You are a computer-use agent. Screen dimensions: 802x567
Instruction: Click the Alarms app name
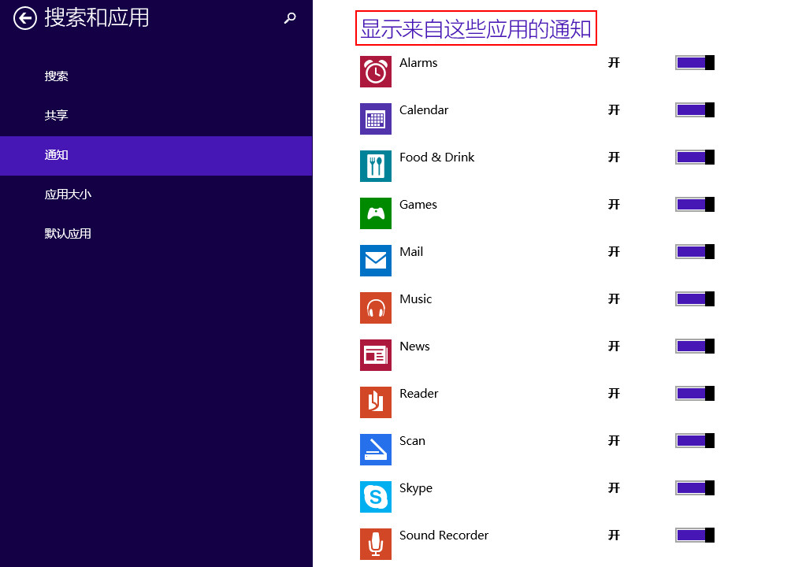[x=418, y=63]
